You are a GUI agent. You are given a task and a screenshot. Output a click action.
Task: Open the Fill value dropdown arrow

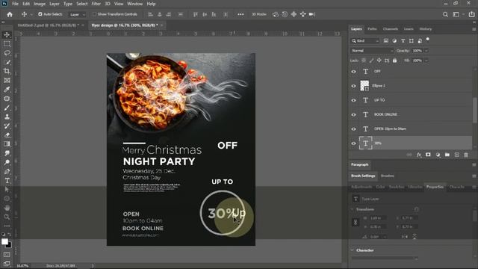point(426,61)
